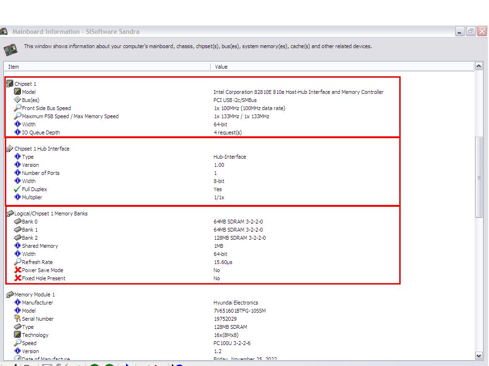Click the '8-bit' width value

coord(219,181)
